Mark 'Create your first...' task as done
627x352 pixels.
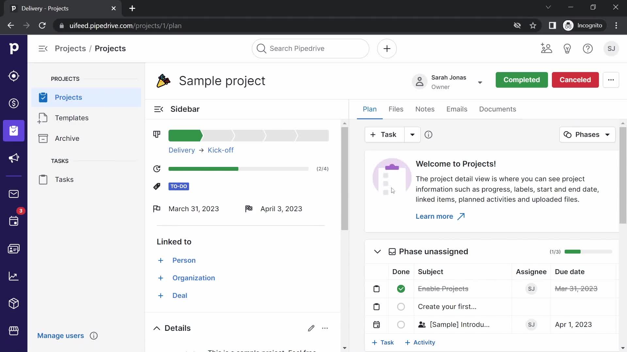(x=401, y=307)
